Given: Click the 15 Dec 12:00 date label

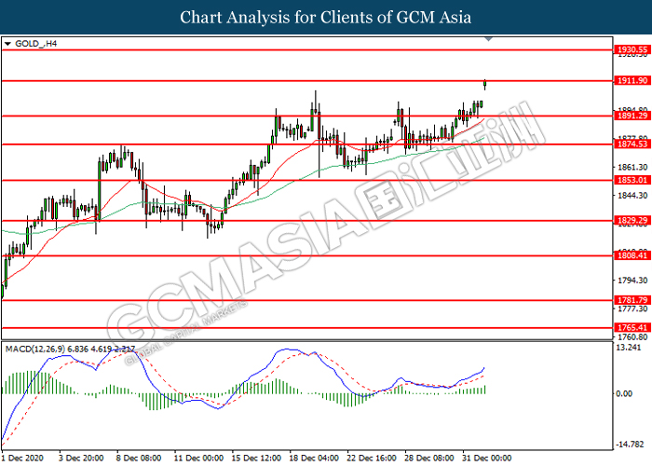Looking at the screenshot, I should [x=256, y=459].
